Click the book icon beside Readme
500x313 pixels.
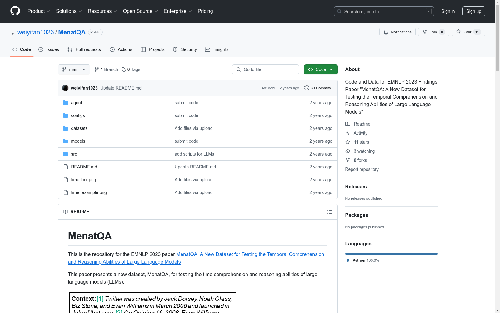pos(348,124)
